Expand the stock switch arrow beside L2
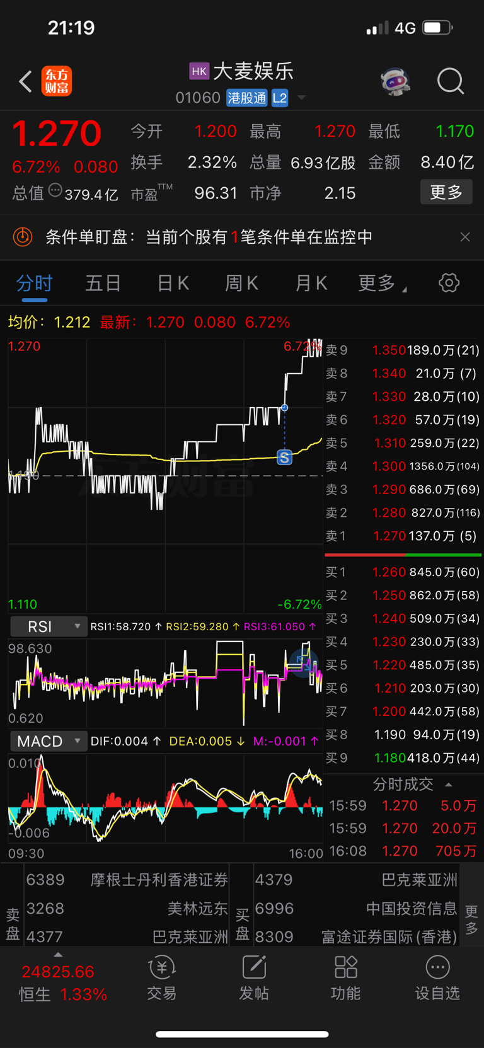 (301, 98)
